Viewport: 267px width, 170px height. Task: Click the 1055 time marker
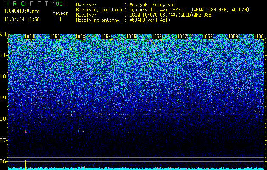tap(132, 37)
